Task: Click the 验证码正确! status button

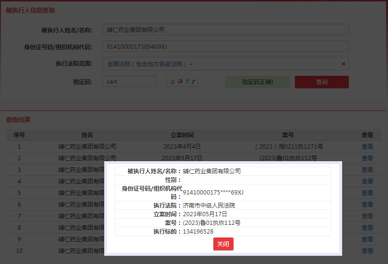Action: pyautogui.click(x=257, y=82)
